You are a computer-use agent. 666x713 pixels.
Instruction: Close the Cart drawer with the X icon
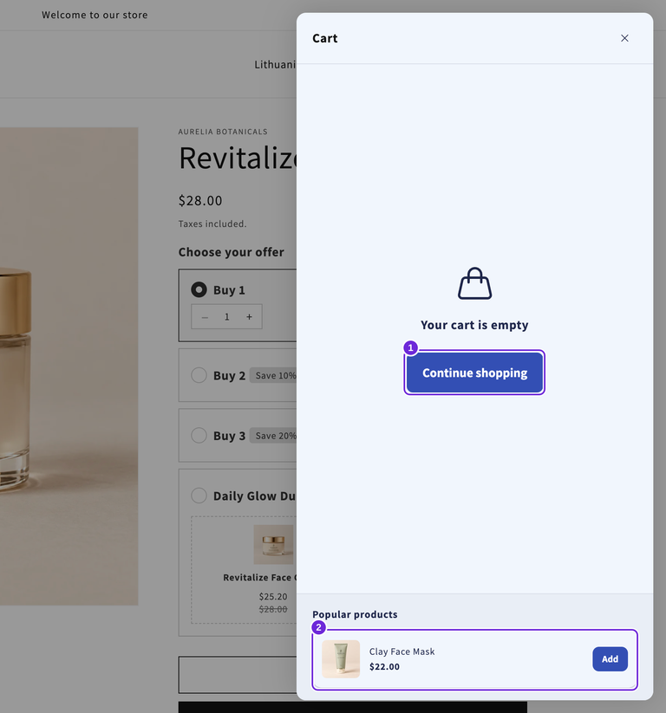[x=624, y=38]
